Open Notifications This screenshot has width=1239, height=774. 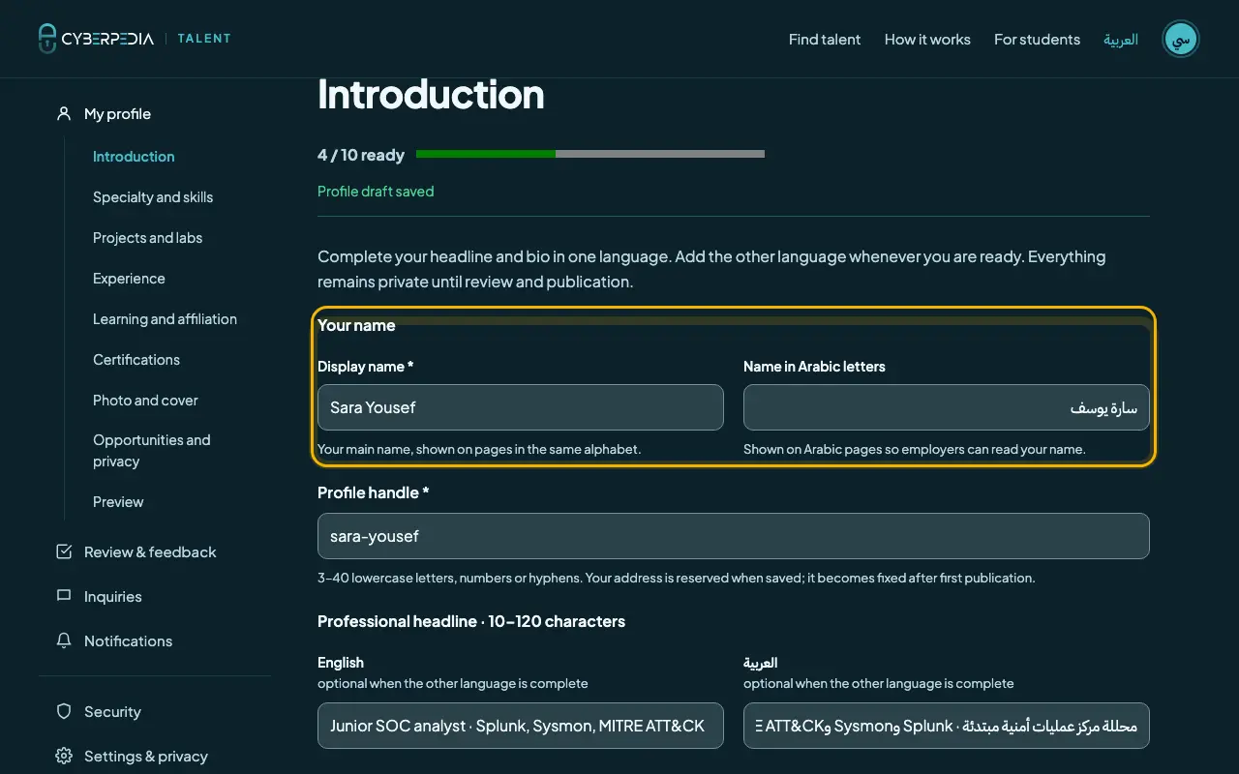click(x=128, y=641)
